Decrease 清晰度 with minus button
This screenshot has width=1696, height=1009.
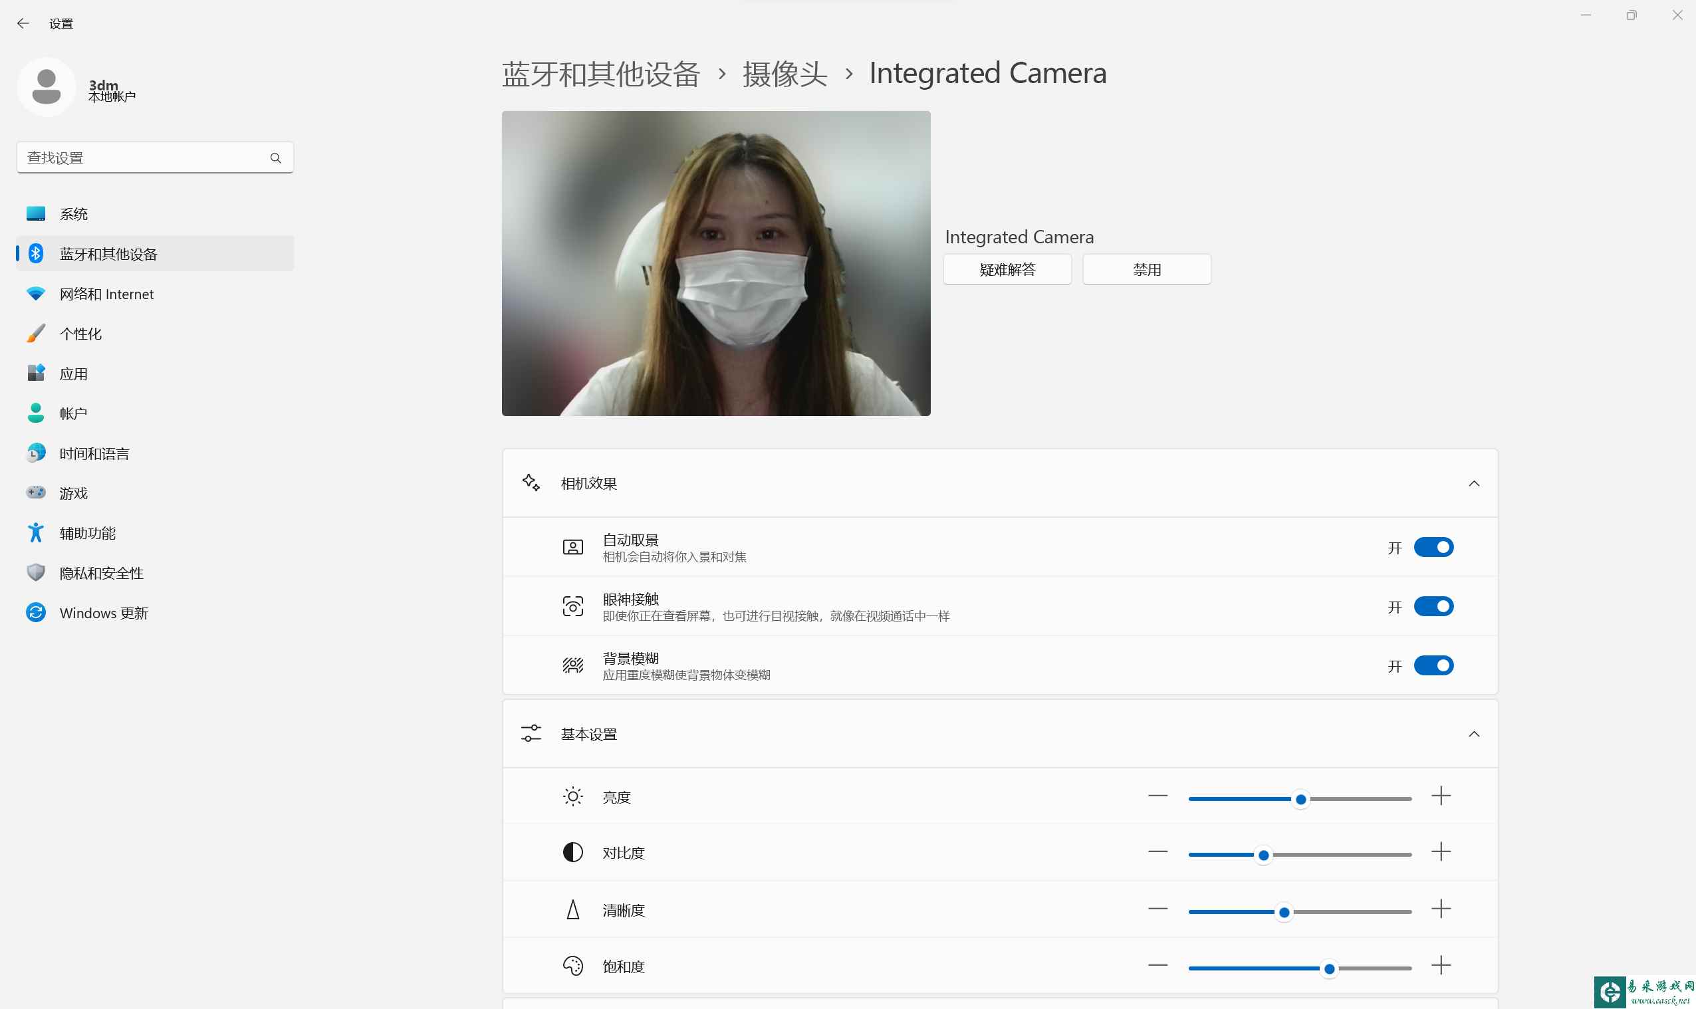coord(1157,909)
